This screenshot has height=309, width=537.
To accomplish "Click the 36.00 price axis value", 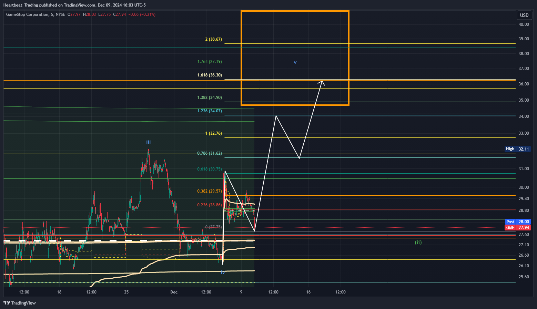I will point(524,84).
